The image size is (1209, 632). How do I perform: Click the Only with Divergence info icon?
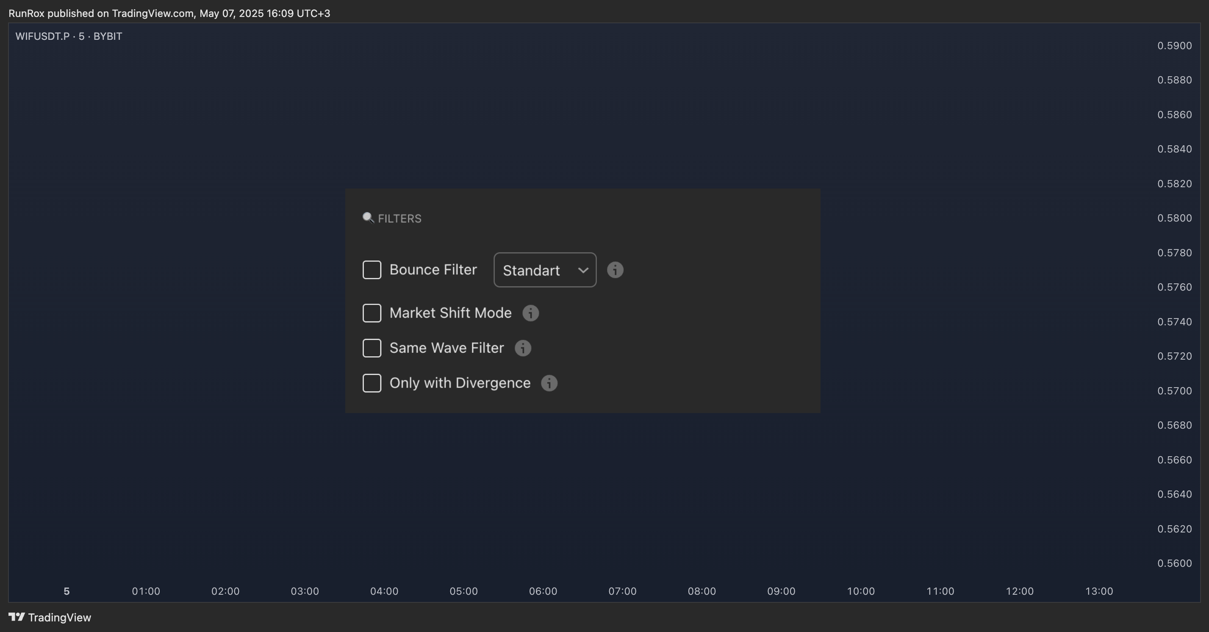[549, 383]
